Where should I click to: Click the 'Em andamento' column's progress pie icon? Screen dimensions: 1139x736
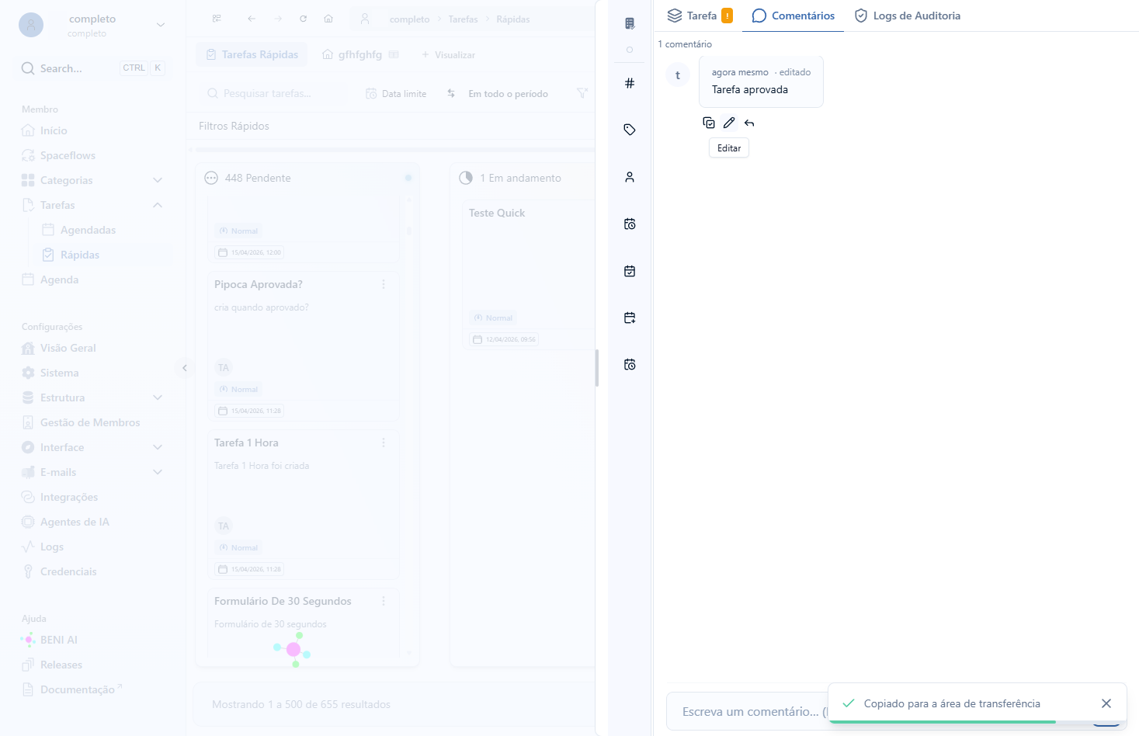tap(466, 178)
